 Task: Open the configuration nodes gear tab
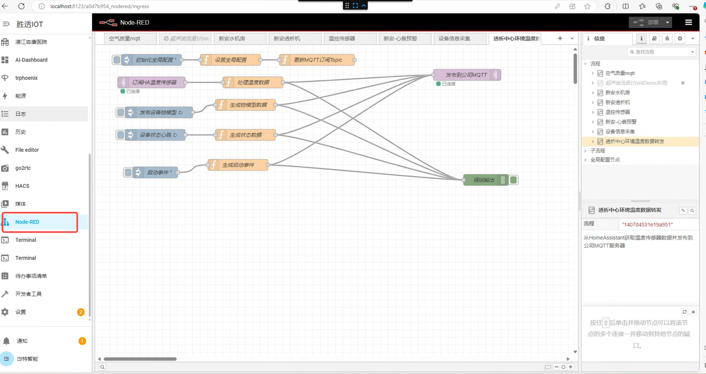[x=680, y=38]
